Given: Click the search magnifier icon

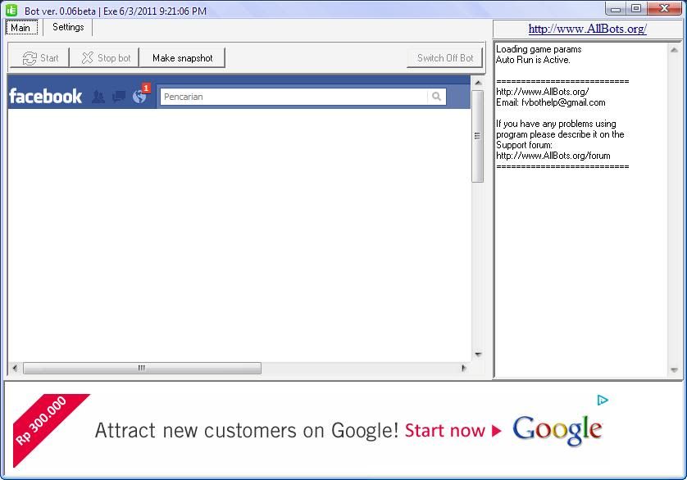Looking at the screenshot, I should (436, 97).
